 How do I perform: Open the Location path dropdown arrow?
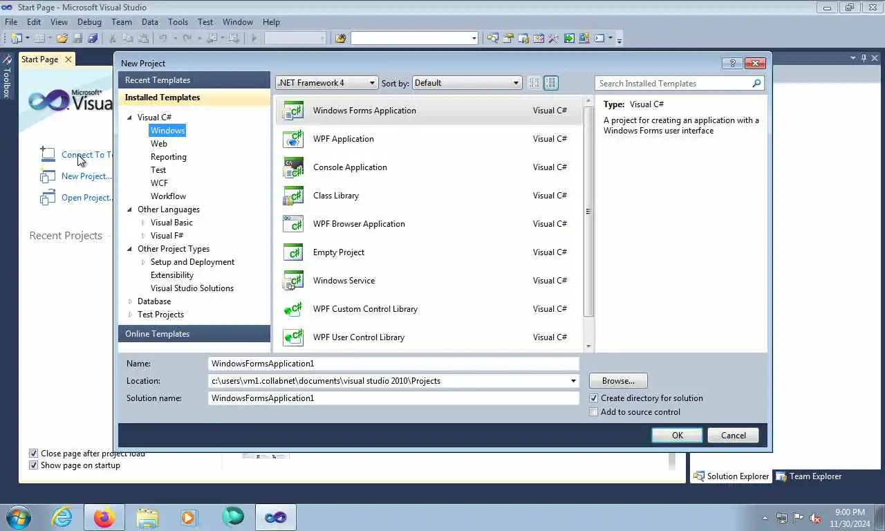coord(573,381)
